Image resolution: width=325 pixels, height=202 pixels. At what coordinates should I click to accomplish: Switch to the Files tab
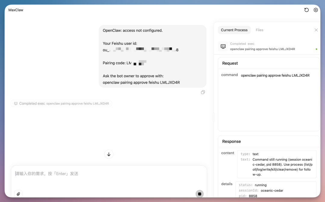[x=259, y=30]
